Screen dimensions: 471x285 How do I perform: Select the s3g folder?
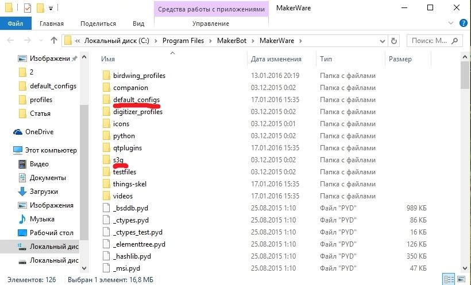[x=118, y=159]
